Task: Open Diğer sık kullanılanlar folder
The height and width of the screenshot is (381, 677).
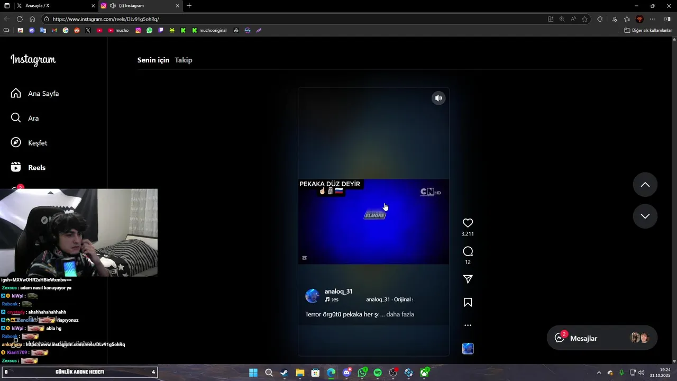Action: [x=648, y=30]
